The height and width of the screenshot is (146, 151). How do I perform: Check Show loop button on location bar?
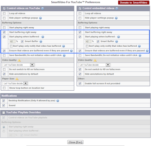[x=4, y=88]
